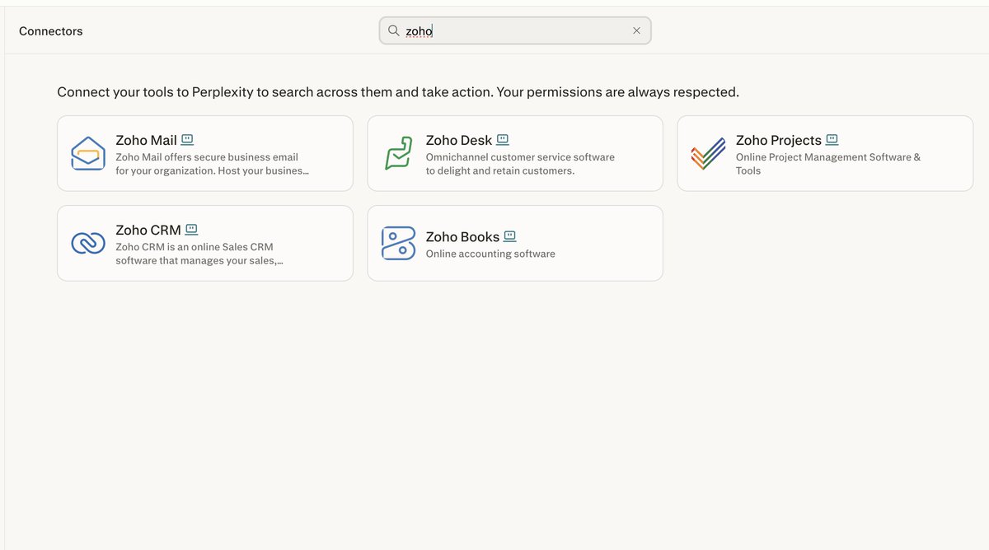Click the Zoho CRM chain-link logo
The image size is (989, 550).
pos(88,243)
